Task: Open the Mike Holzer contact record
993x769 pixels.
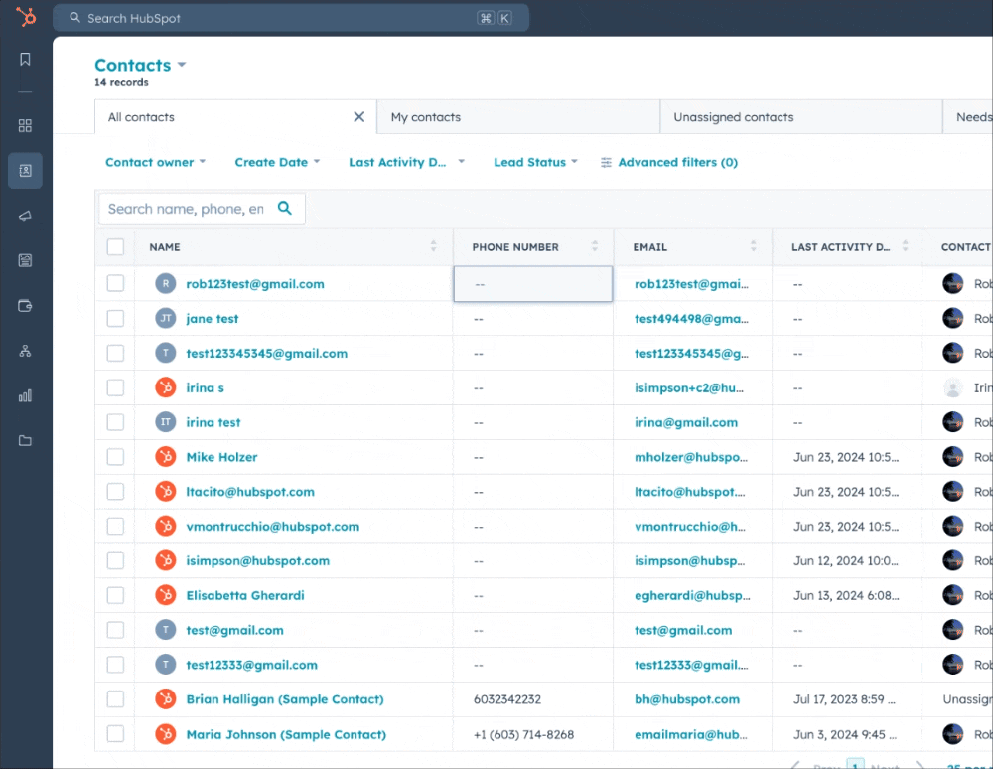Action: click(221, 457)
